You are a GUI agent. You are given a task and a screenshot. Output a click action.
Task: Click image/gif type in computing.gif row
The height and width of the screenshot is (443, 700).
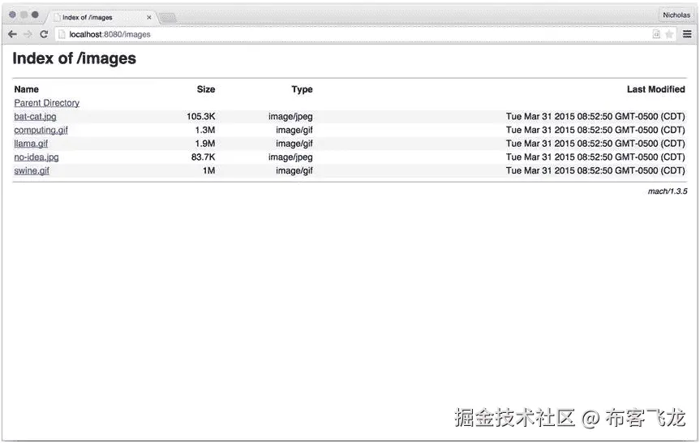click(x=294, y=130)
